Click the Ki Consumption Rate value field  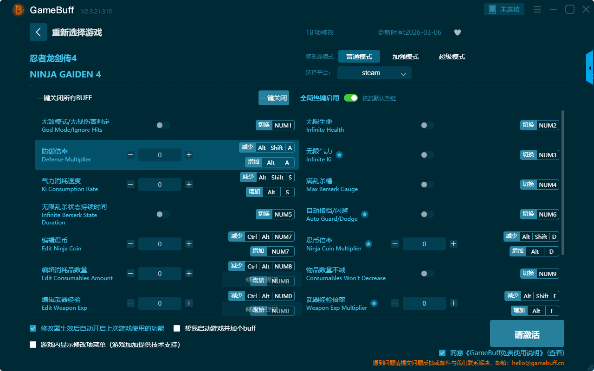(x=160, y=185)
